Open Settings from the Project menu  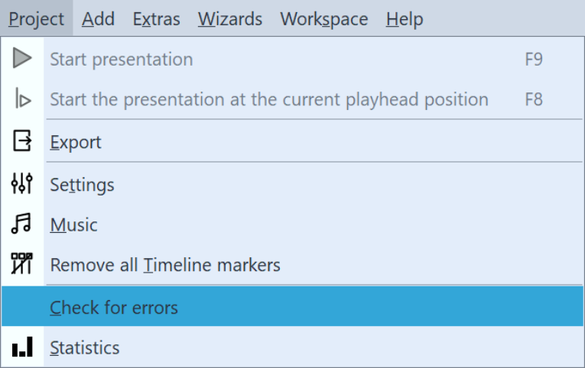tap(82, 184)
